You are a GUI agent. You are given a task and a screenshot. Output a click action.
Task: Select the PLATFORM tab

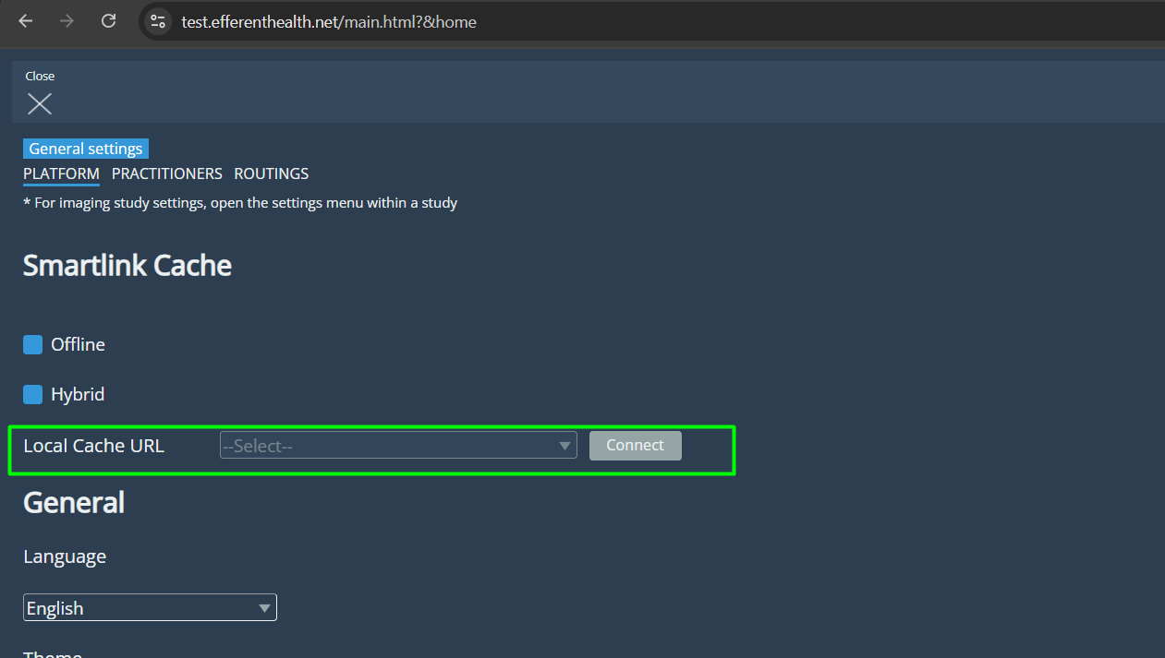(61, 173)
